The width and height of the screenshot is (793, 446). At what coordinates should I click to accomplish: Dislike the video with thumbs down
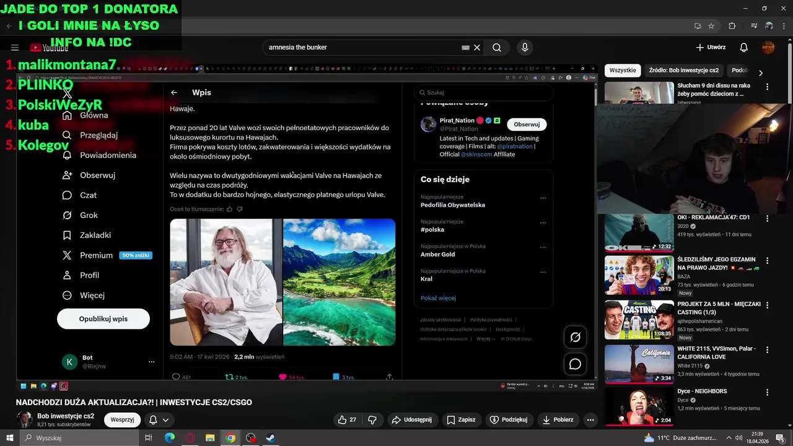tap(372, 419)
